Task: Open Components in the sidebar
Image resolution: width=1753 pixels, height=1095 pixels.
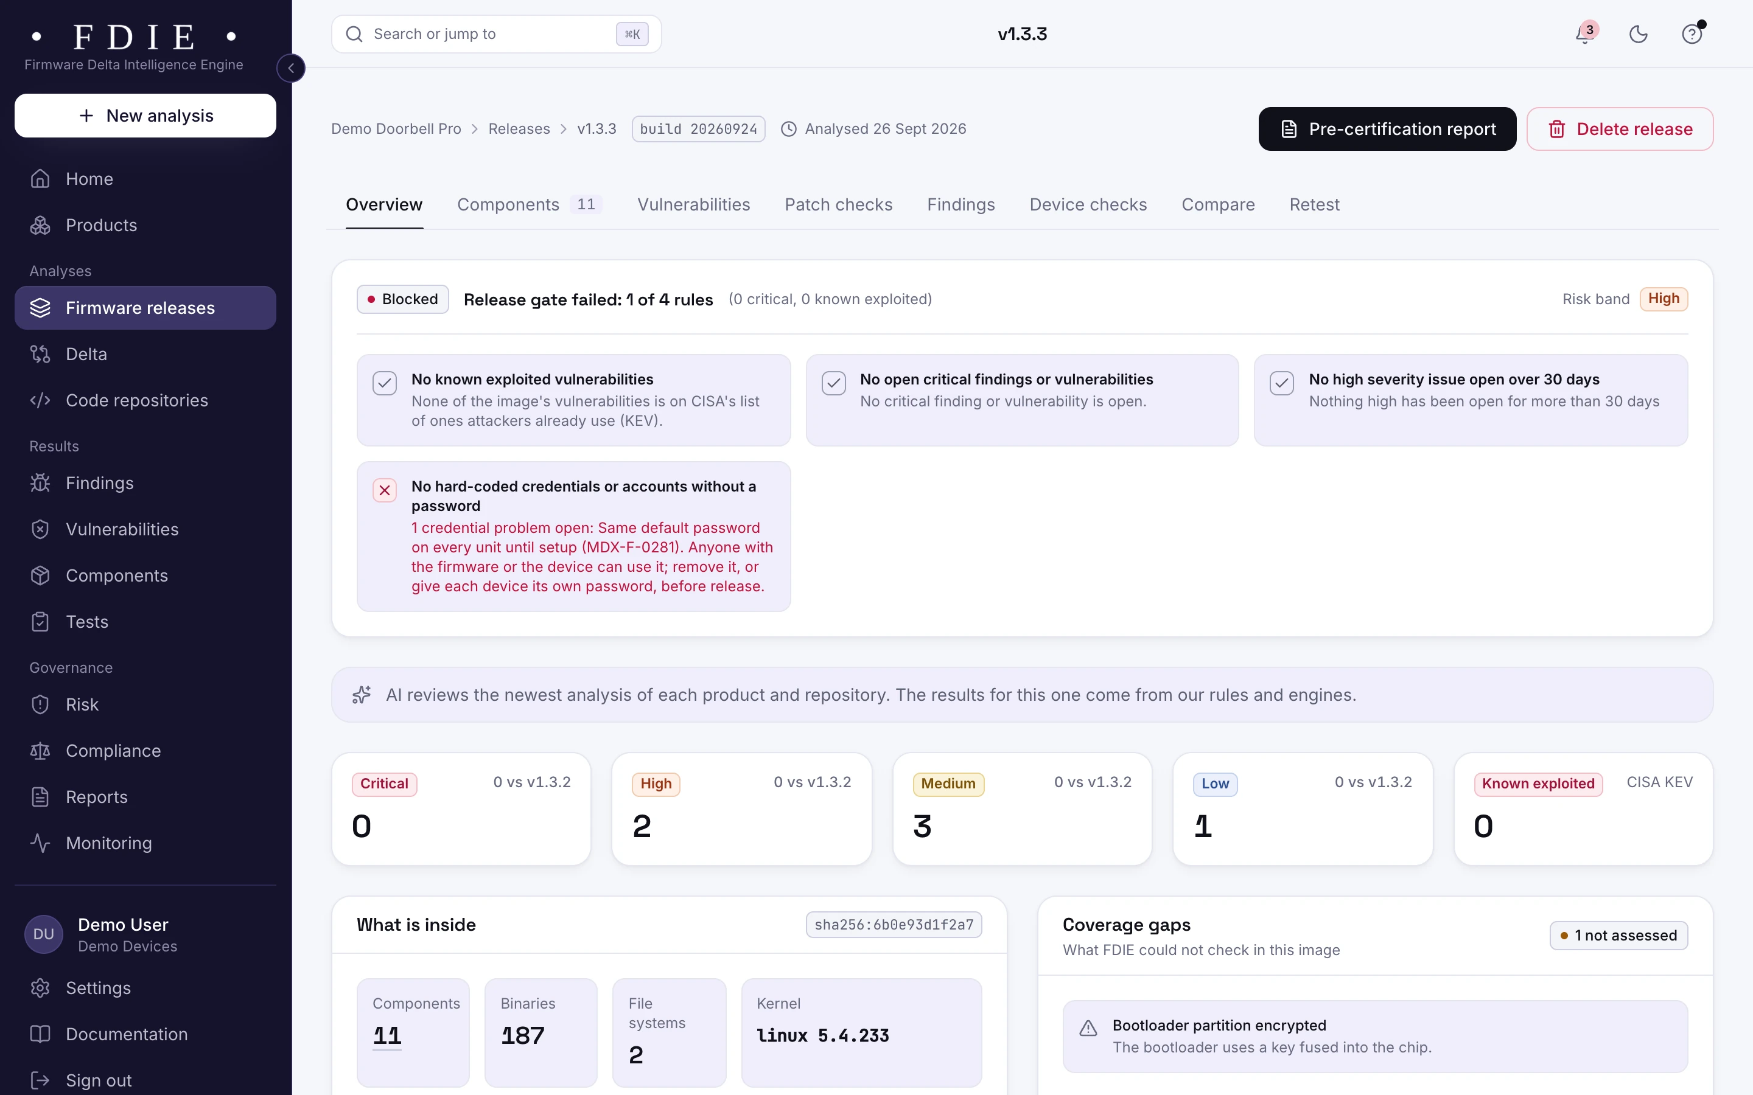Action: point(145,575)
